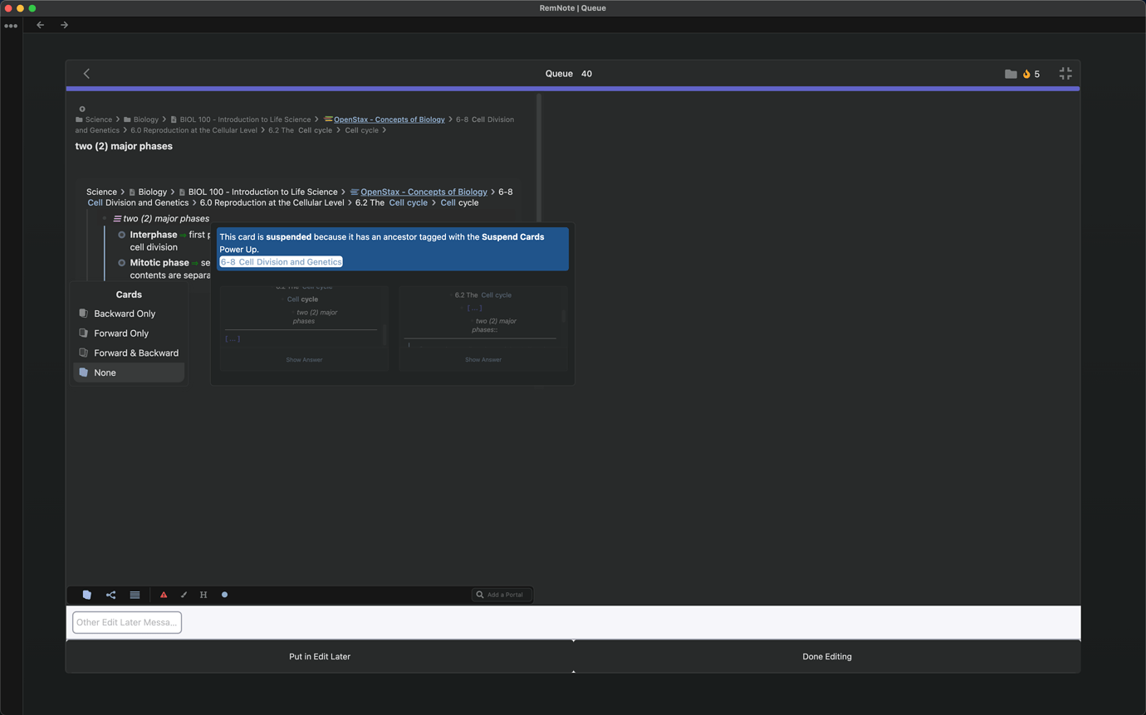
Task: Open the 6-8 Cell Division and Genetics tag link
Action: pyautogui.click(x=280, y=261)
